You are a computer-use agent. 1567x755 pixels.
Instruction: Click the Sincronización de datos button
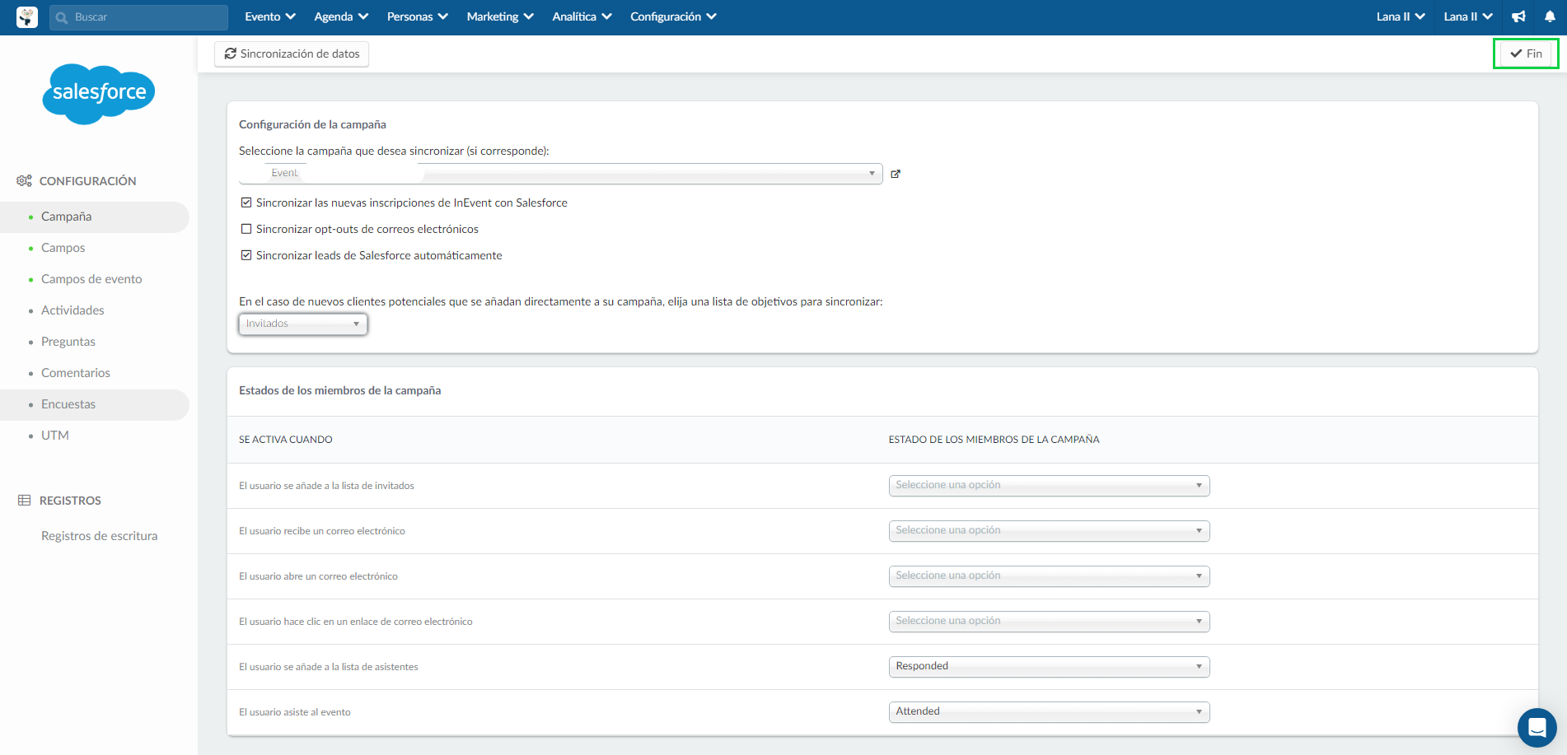[292, 54]
